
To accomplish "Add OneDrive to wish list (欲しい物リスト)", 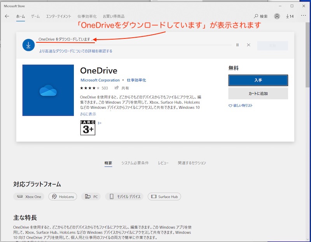I will [241, 105].
